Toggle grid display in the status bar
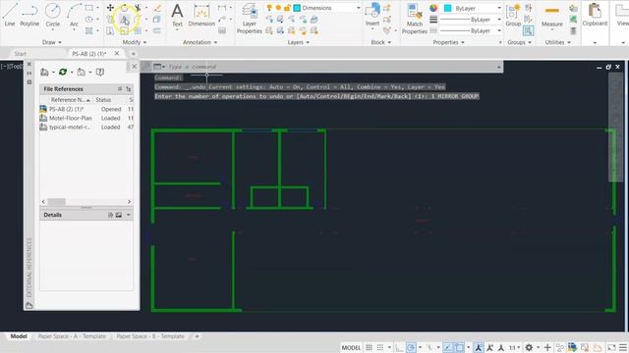 [370, 347]
